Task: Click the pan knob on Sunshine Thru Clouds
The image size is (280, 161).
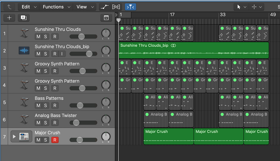Action: (x=106, y=33)
